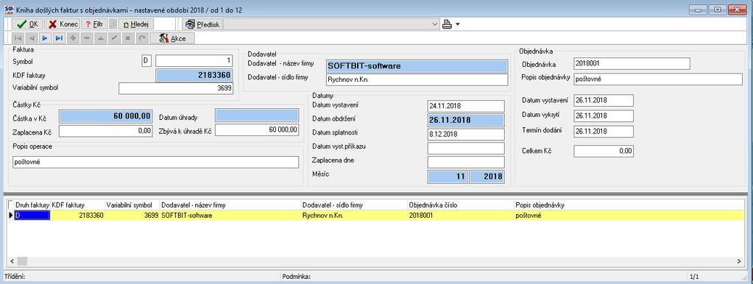
Task: Click Dodavatel - sídlo firmy column header
Action: (354, 205)
